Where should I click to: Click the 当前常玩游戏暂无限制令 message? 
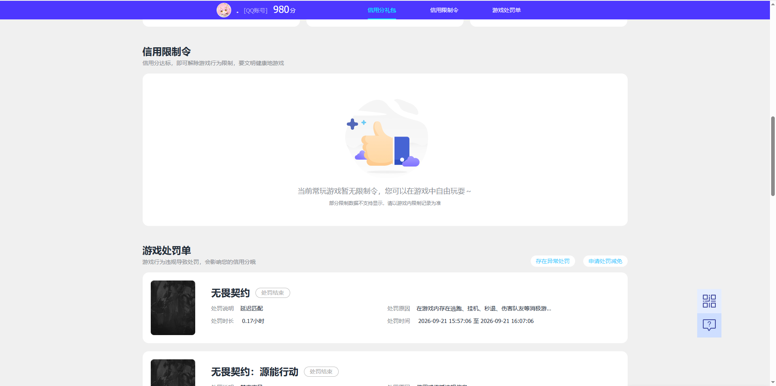coord(384,191)
